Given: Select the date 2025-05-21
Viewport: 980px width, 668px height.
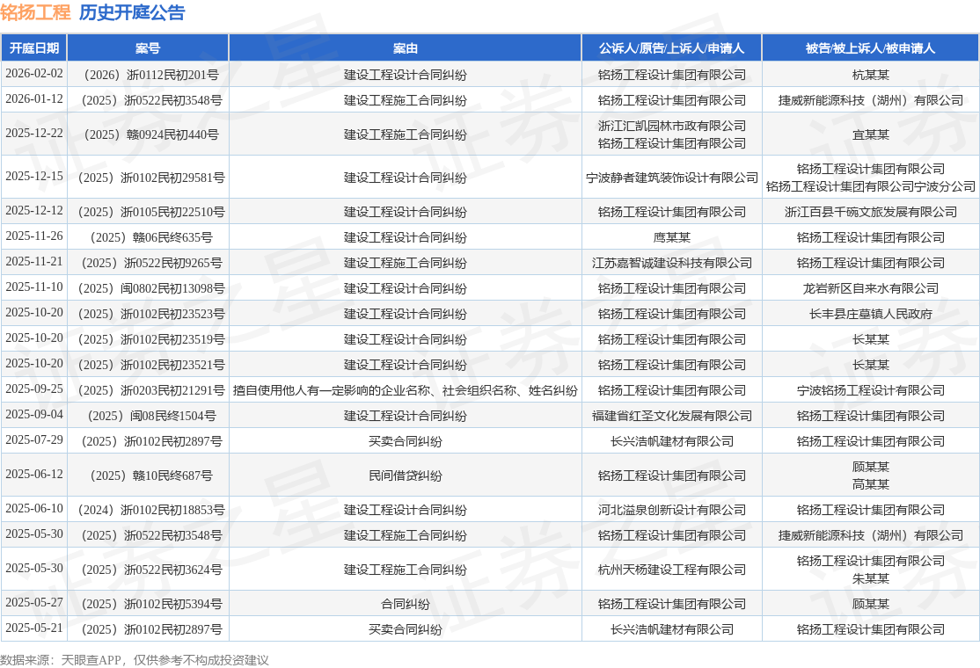Looking at the screenshot, I should pyautogui.click(x=34, y=628).
